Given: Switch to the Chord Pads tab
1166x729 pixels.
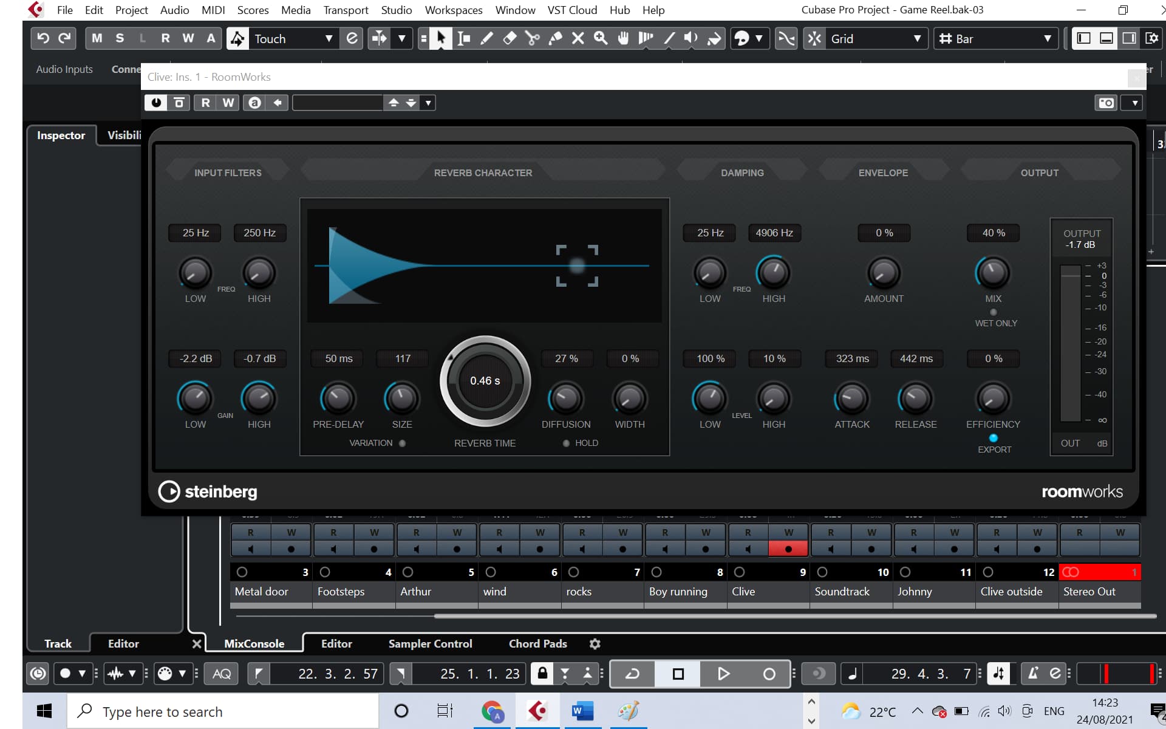Looking at the screenshot, I should point(537,643).
